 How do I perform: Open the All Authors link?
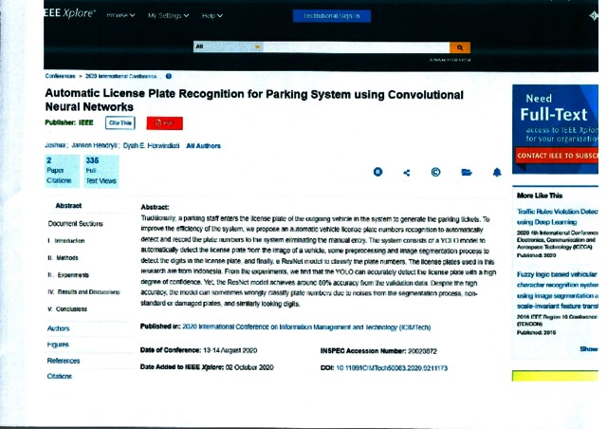pyautogui.click(x=203, y=145)
